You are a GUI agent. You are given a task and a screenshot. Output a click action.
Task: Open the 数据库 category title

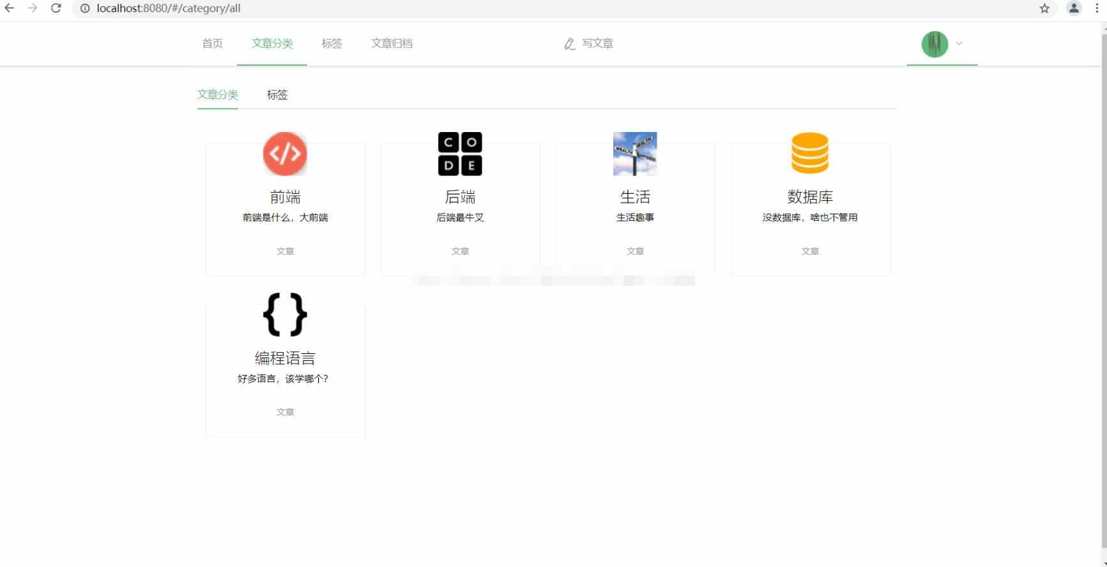810,197
